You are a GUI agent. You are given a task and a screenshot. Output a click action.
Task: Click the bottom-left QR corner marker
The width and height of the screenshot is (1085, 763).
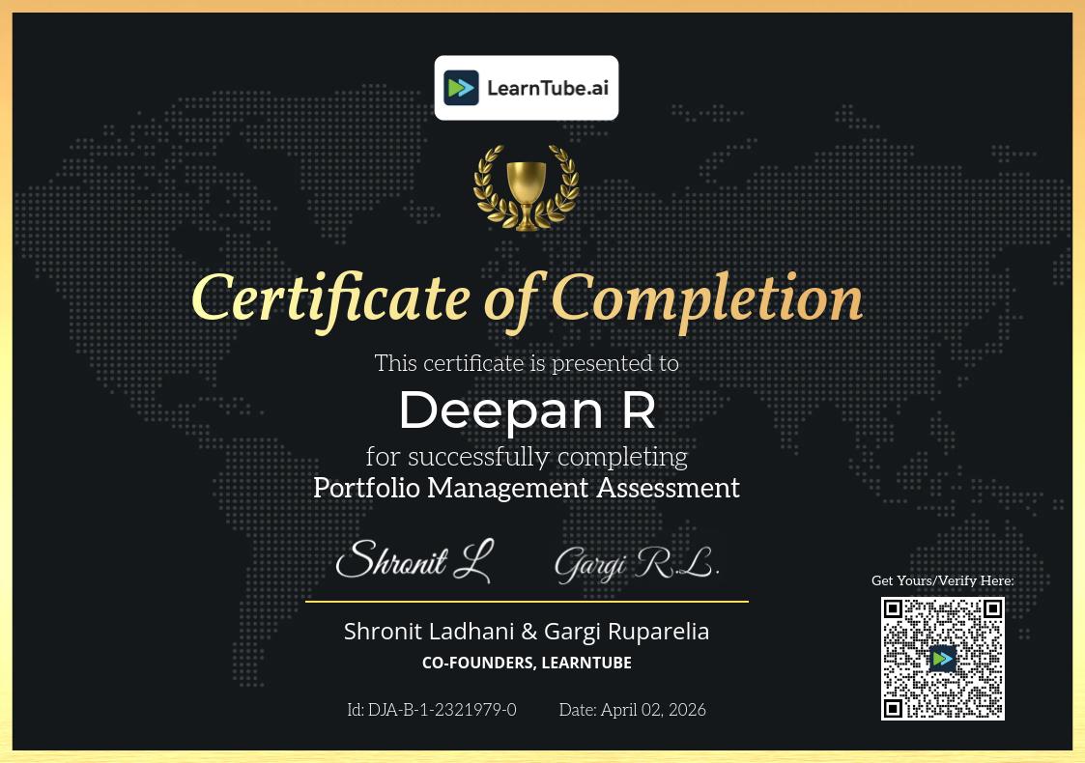pos(893,709)
